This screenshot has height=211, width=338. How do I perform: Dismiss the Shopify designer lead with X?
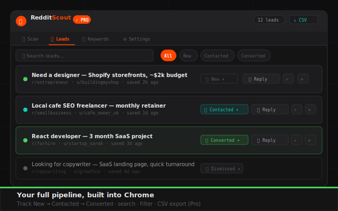tap(303, 79)
